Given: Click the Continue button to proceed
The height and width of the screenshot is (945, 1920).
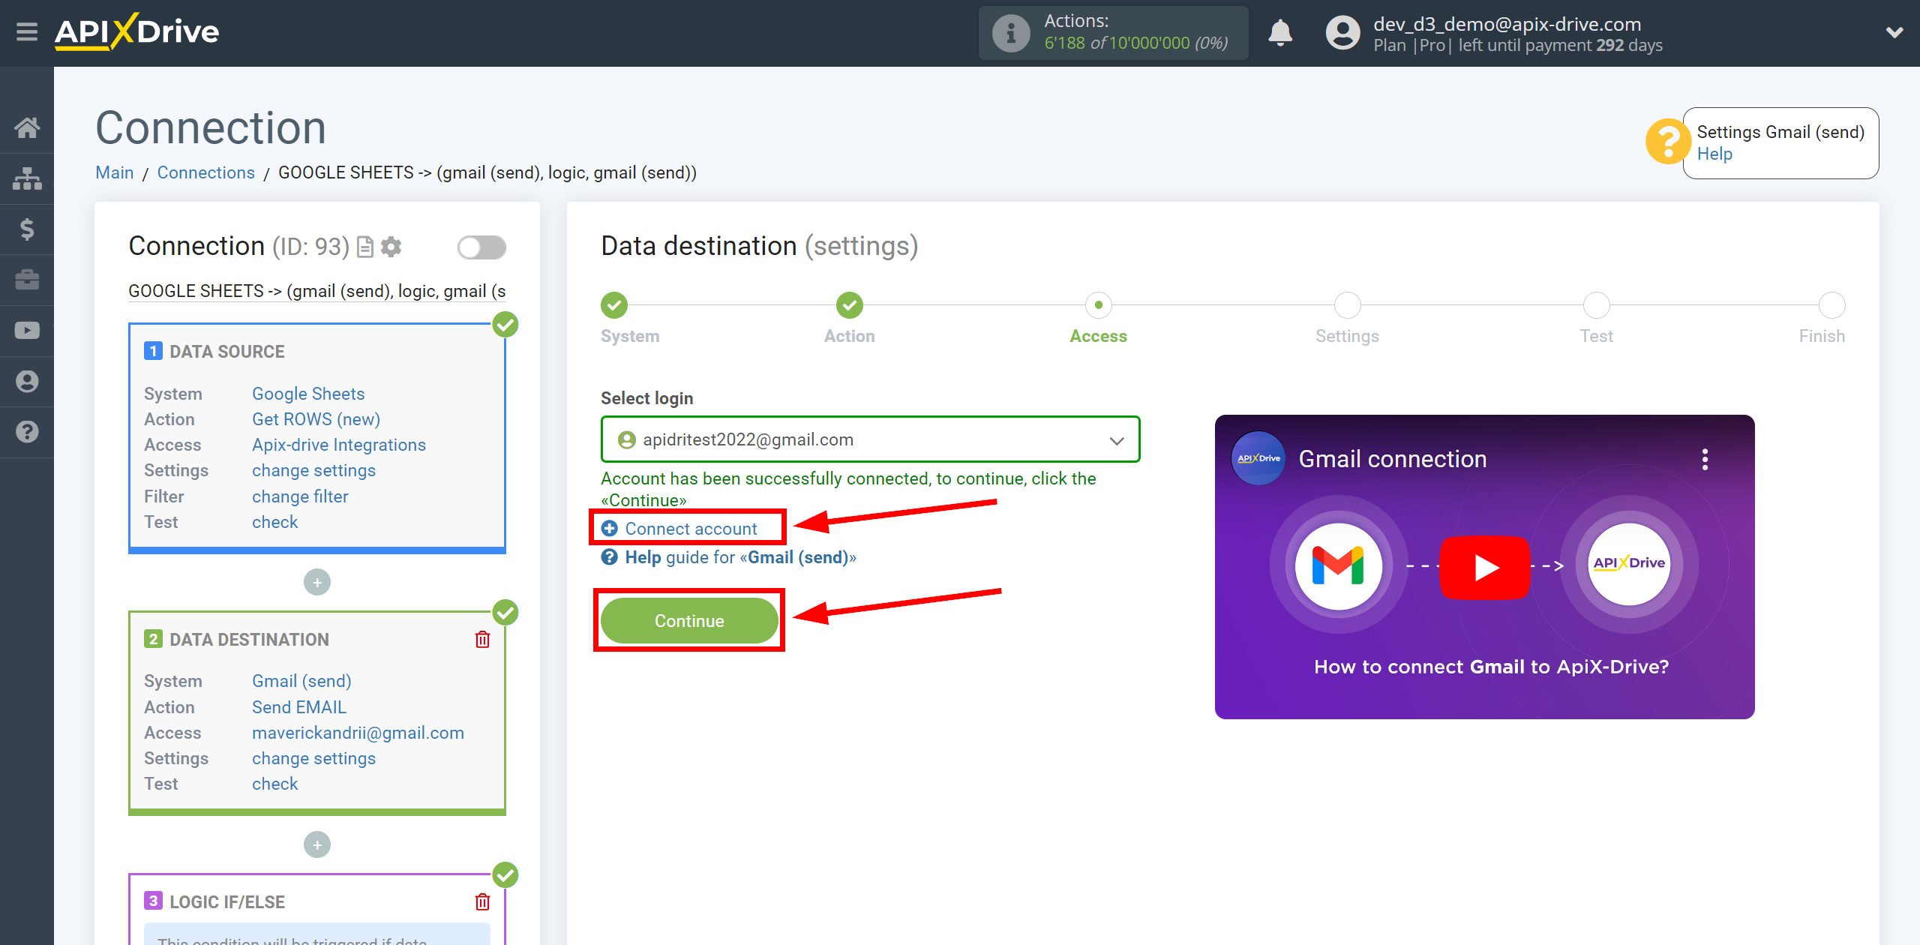Looking at the screenshot, I should pyautogui.click(x=689, y=619).
